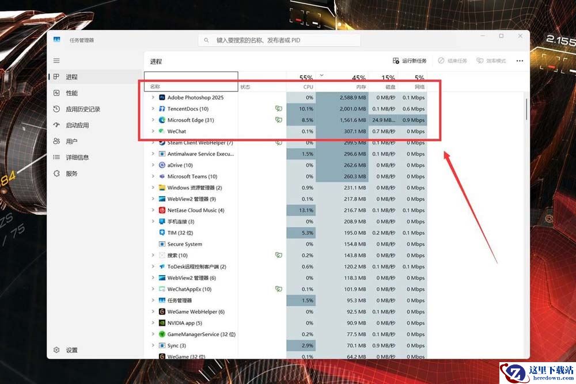576x384 pixels.
Task: Click the 结束任务 button
Action: 452,60
